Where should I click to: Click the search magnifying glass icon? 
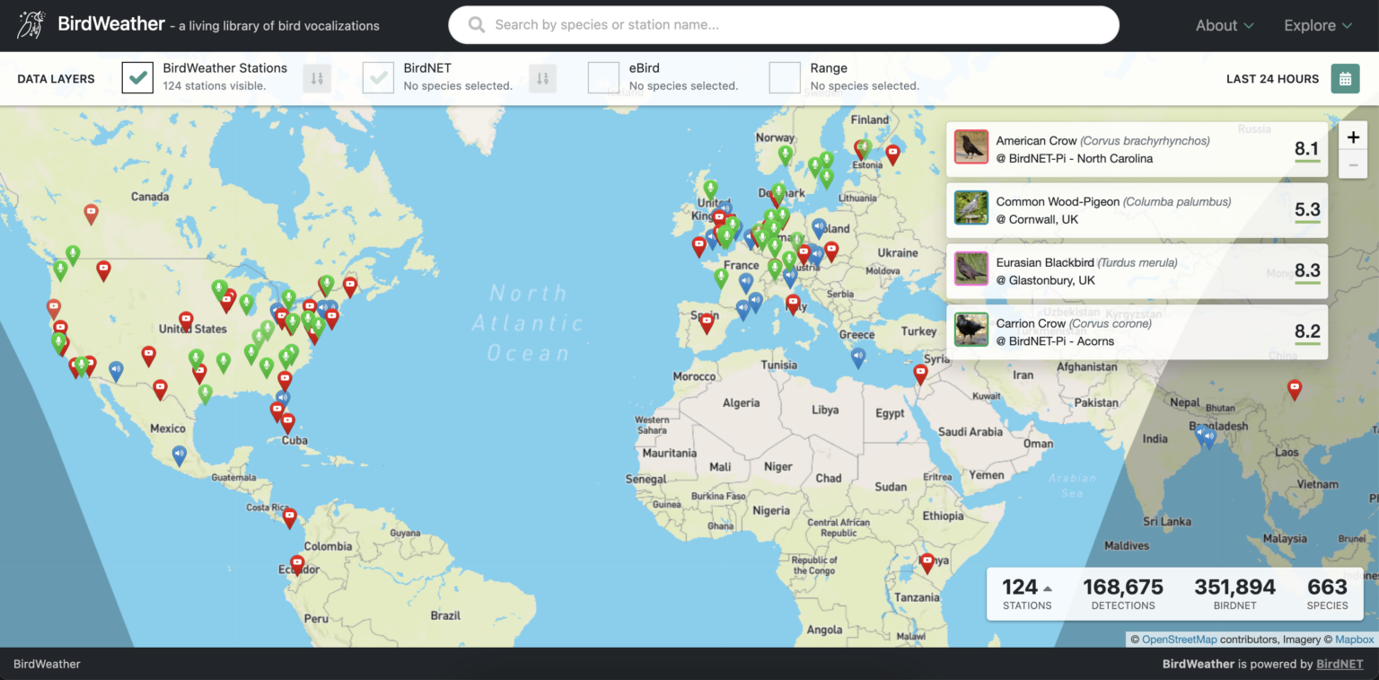click(x=476, y=24)
